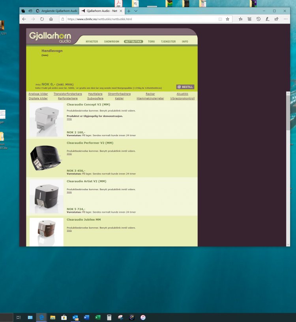Launch Outlook from the taskbar
The height and width of the screenshot is (322, 296).
point(75,318)
